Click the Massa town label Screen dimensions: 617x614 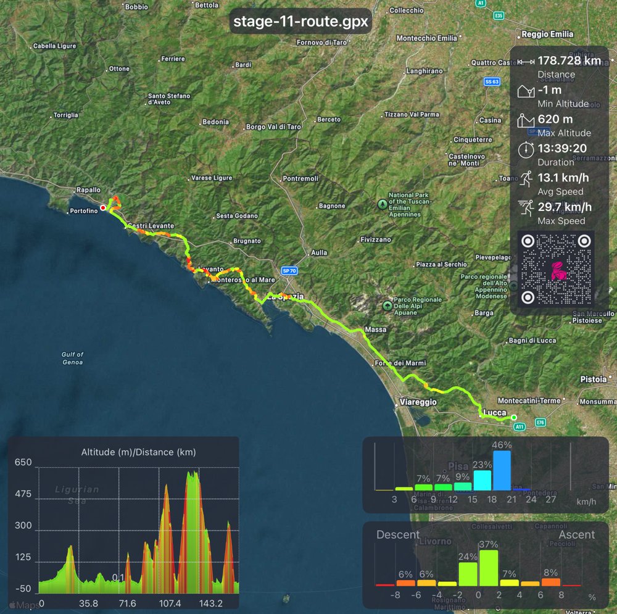click(x=375, y=330)
